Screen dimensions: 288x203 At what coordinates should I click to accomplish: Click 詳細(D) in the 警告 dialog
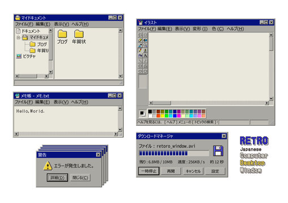coord(57,178)
